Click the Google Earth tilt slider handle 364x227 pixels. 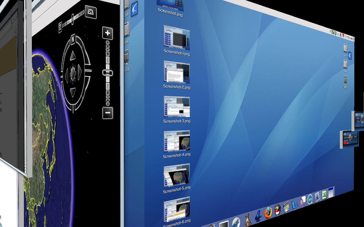click(73, 18)
